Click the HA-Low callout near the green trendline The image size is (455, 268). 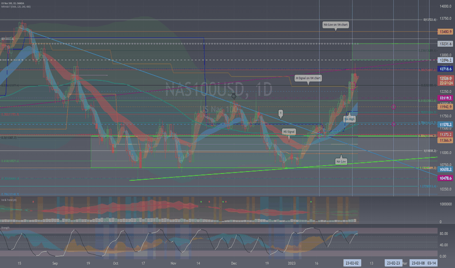pyautogui.click(x=341, y=162)
